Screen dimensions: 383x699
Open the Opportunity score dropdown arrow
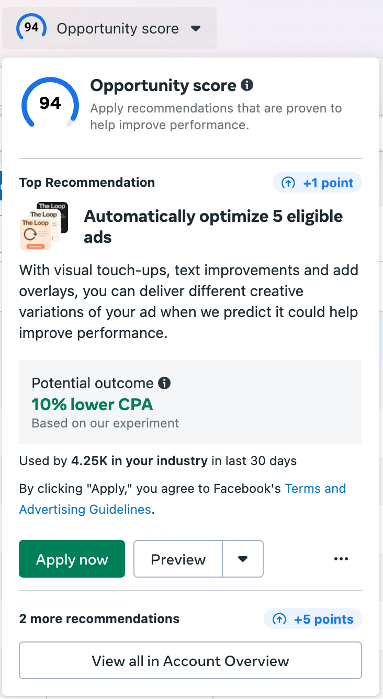196,29
